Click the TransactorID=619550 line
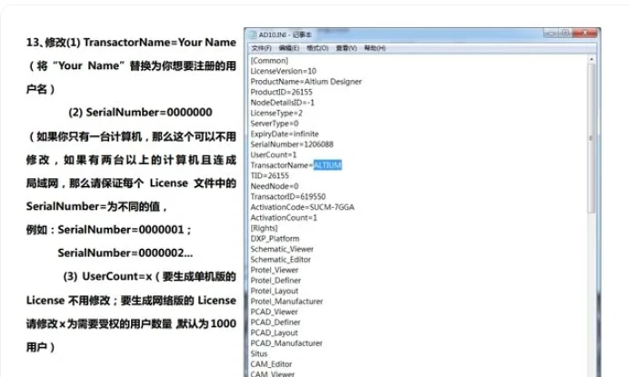Viewport: 630px width, 377px height. tap(288, 196)
